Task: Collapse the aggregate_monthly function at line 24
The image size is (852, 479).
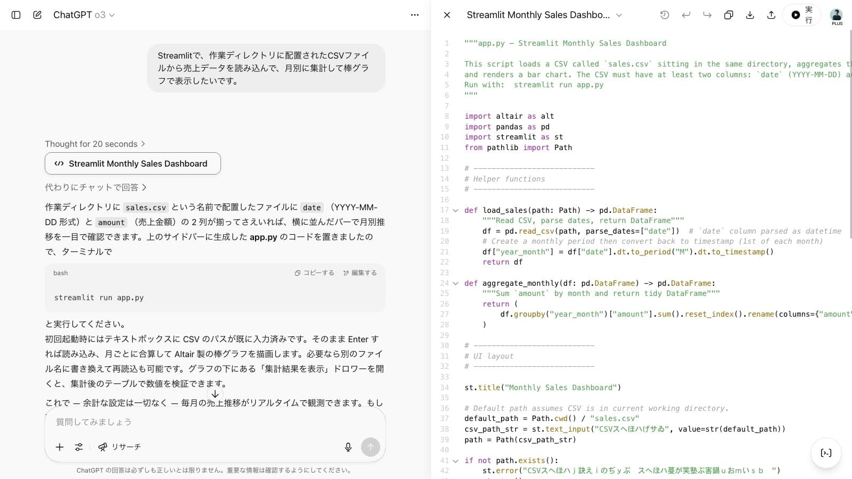Action: 456,283
